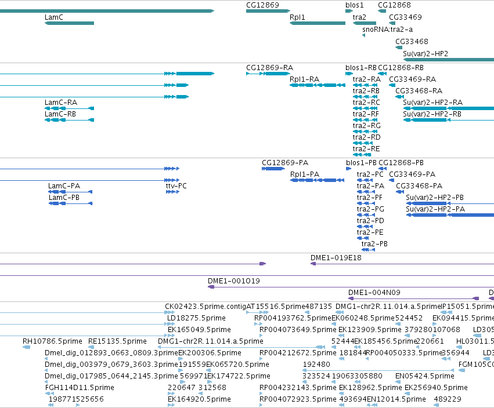Select the Su(var)2-HP2-RB transcript label

coord(432,114)
